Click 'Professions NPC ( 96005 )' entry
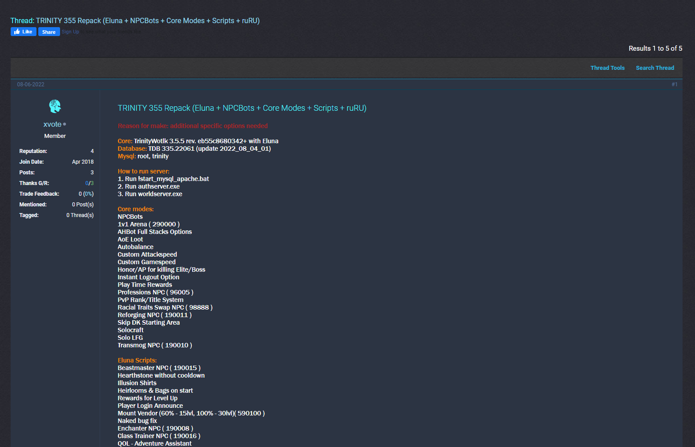 (155, 292)
